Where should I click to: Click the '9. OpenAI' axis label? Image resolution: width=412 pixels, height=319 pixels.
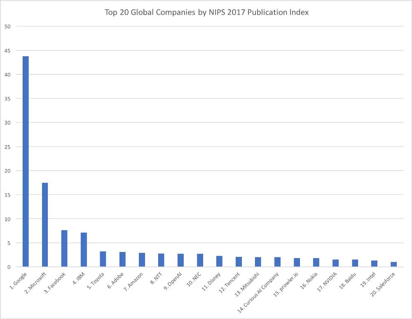173,281
